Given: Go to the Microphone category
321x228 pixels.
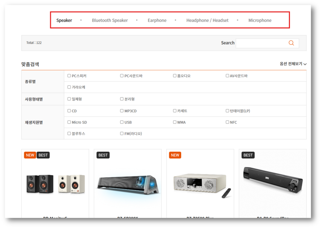Looking at the screenshot, I should click(x=260, y=20).
